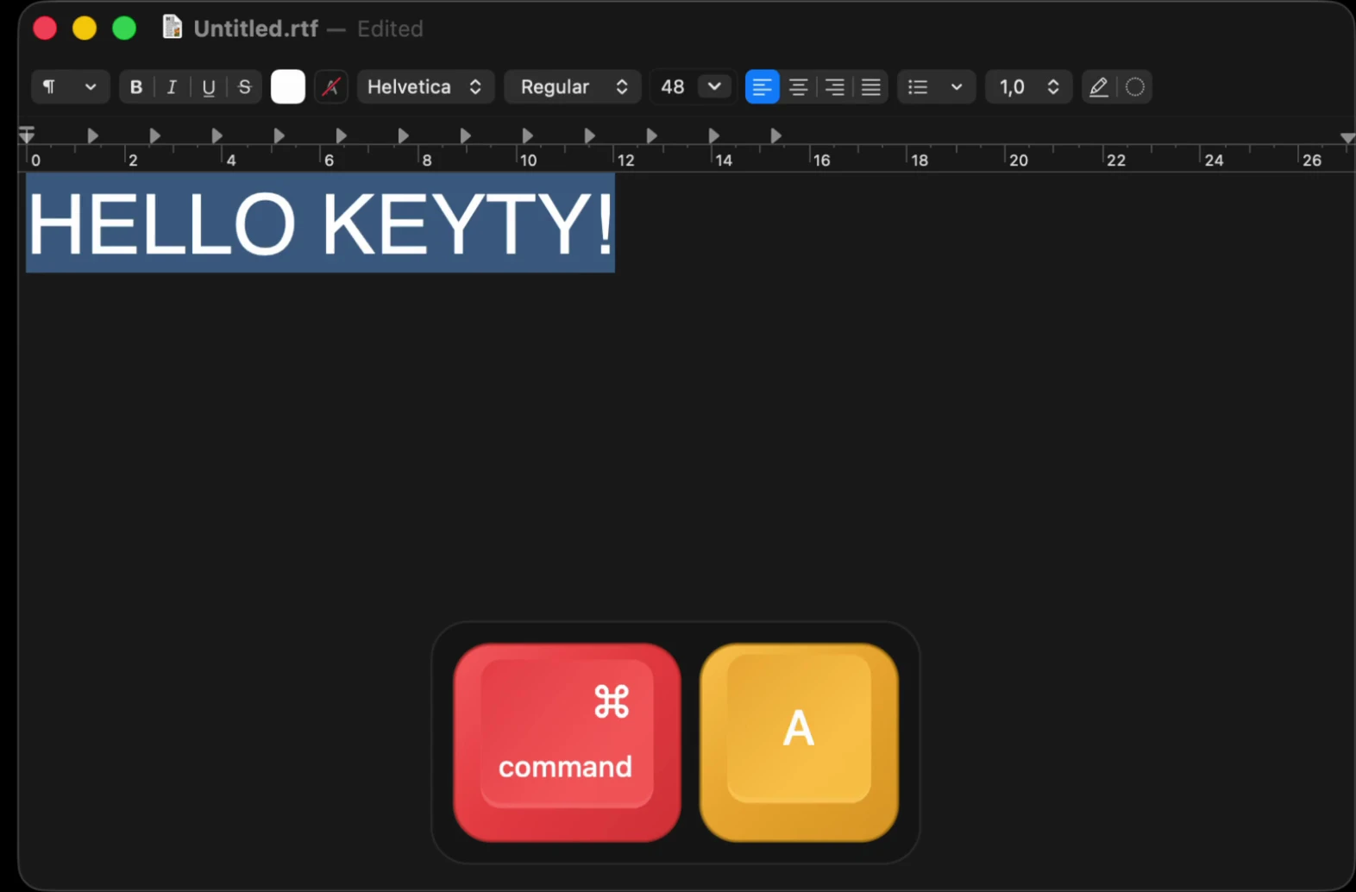Viewport: 1356px width, 892px height.
Task: Click the tab stop just before ruler mark 10
Action: coord(465,135)
